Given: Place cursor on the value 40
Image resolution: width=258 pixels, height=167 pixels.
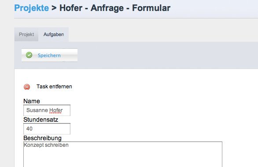Looking at the screenshot, I should [x=29, y=129].
